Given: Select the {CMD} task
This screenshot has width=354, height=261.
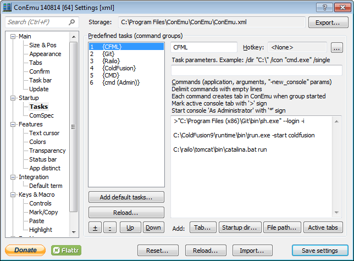Looking at the screenshot, I should click(126, 75).
